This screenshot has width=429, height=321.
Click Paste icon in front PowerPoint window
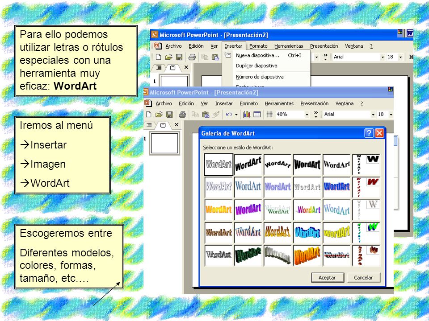click(205, 115)
